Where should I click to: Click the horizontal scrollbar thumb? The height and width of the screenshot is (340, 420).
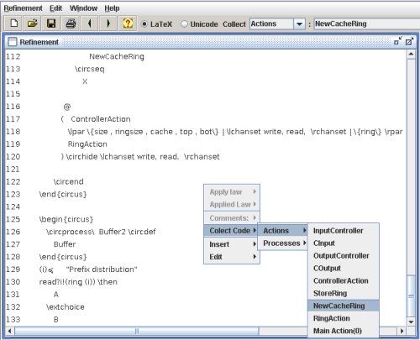click(x=137, y=332)
